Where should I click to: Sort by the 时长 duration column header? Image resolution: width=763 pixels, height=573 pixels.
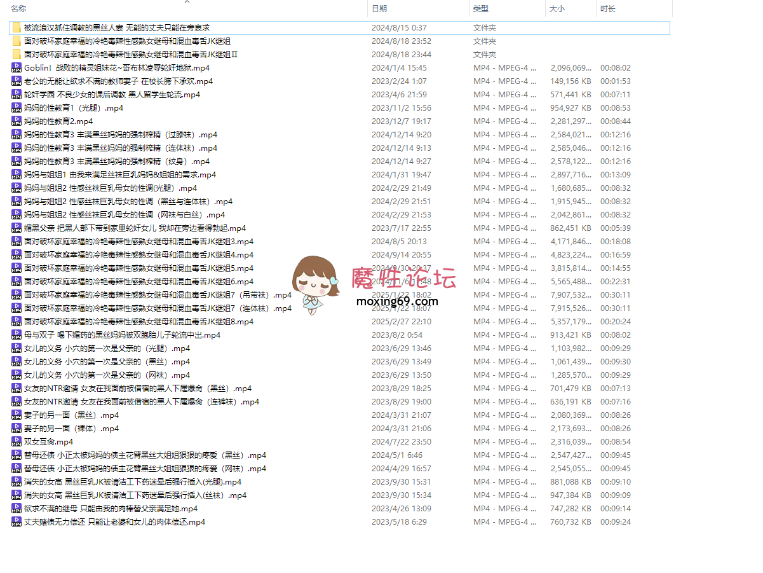pyautogui.click(x=608, y=9)
